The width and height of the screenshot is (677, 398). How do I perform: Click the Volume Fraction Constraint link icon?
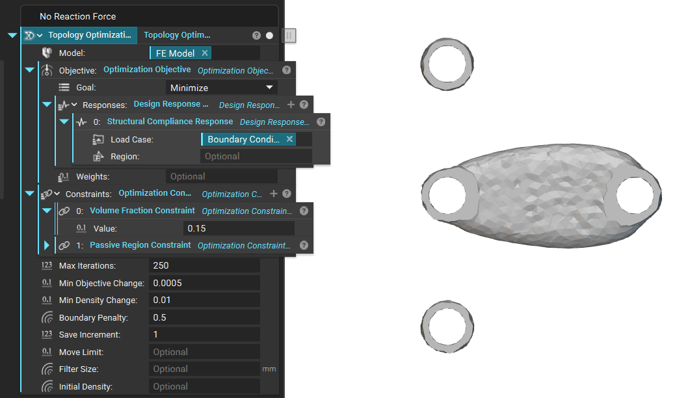pos(64,211)
